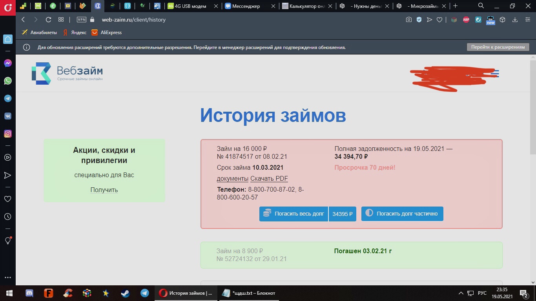
Task: Expand the system tray hidden icons arrow
Action: pyautogui.click(x=461, y=293)
